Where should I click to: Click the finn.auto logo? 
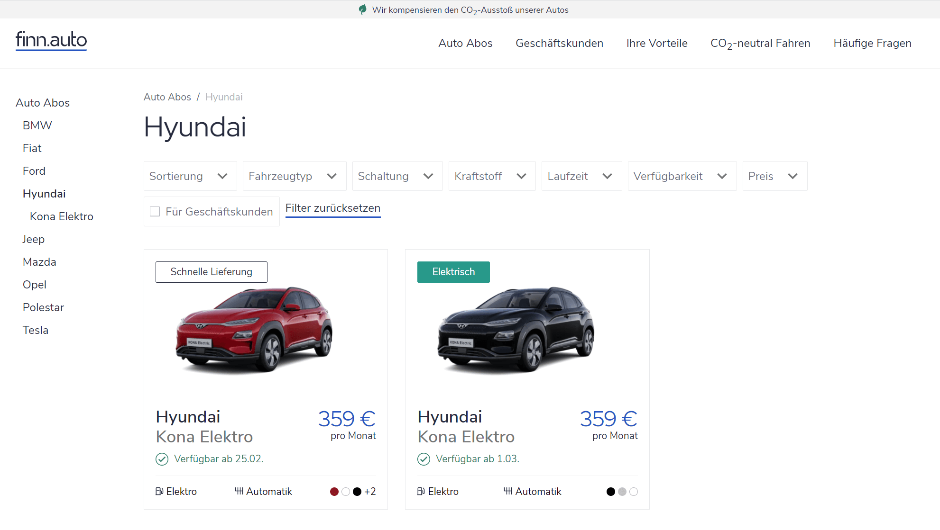pos(51,40)
